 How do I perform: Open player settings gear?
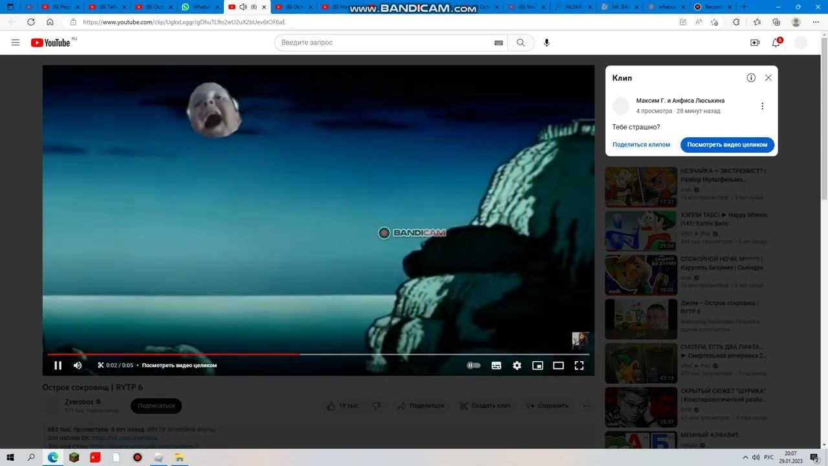(517, 365)
